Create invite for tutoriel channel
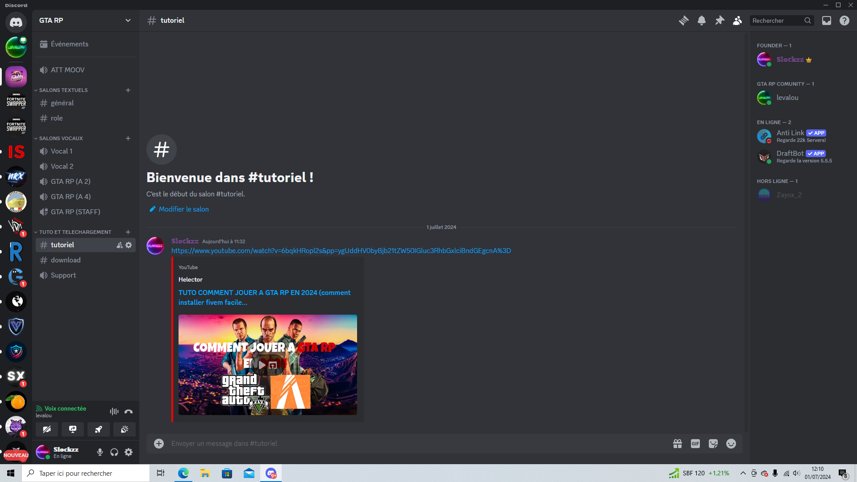The image size is (857, 482). pos(120,245)
